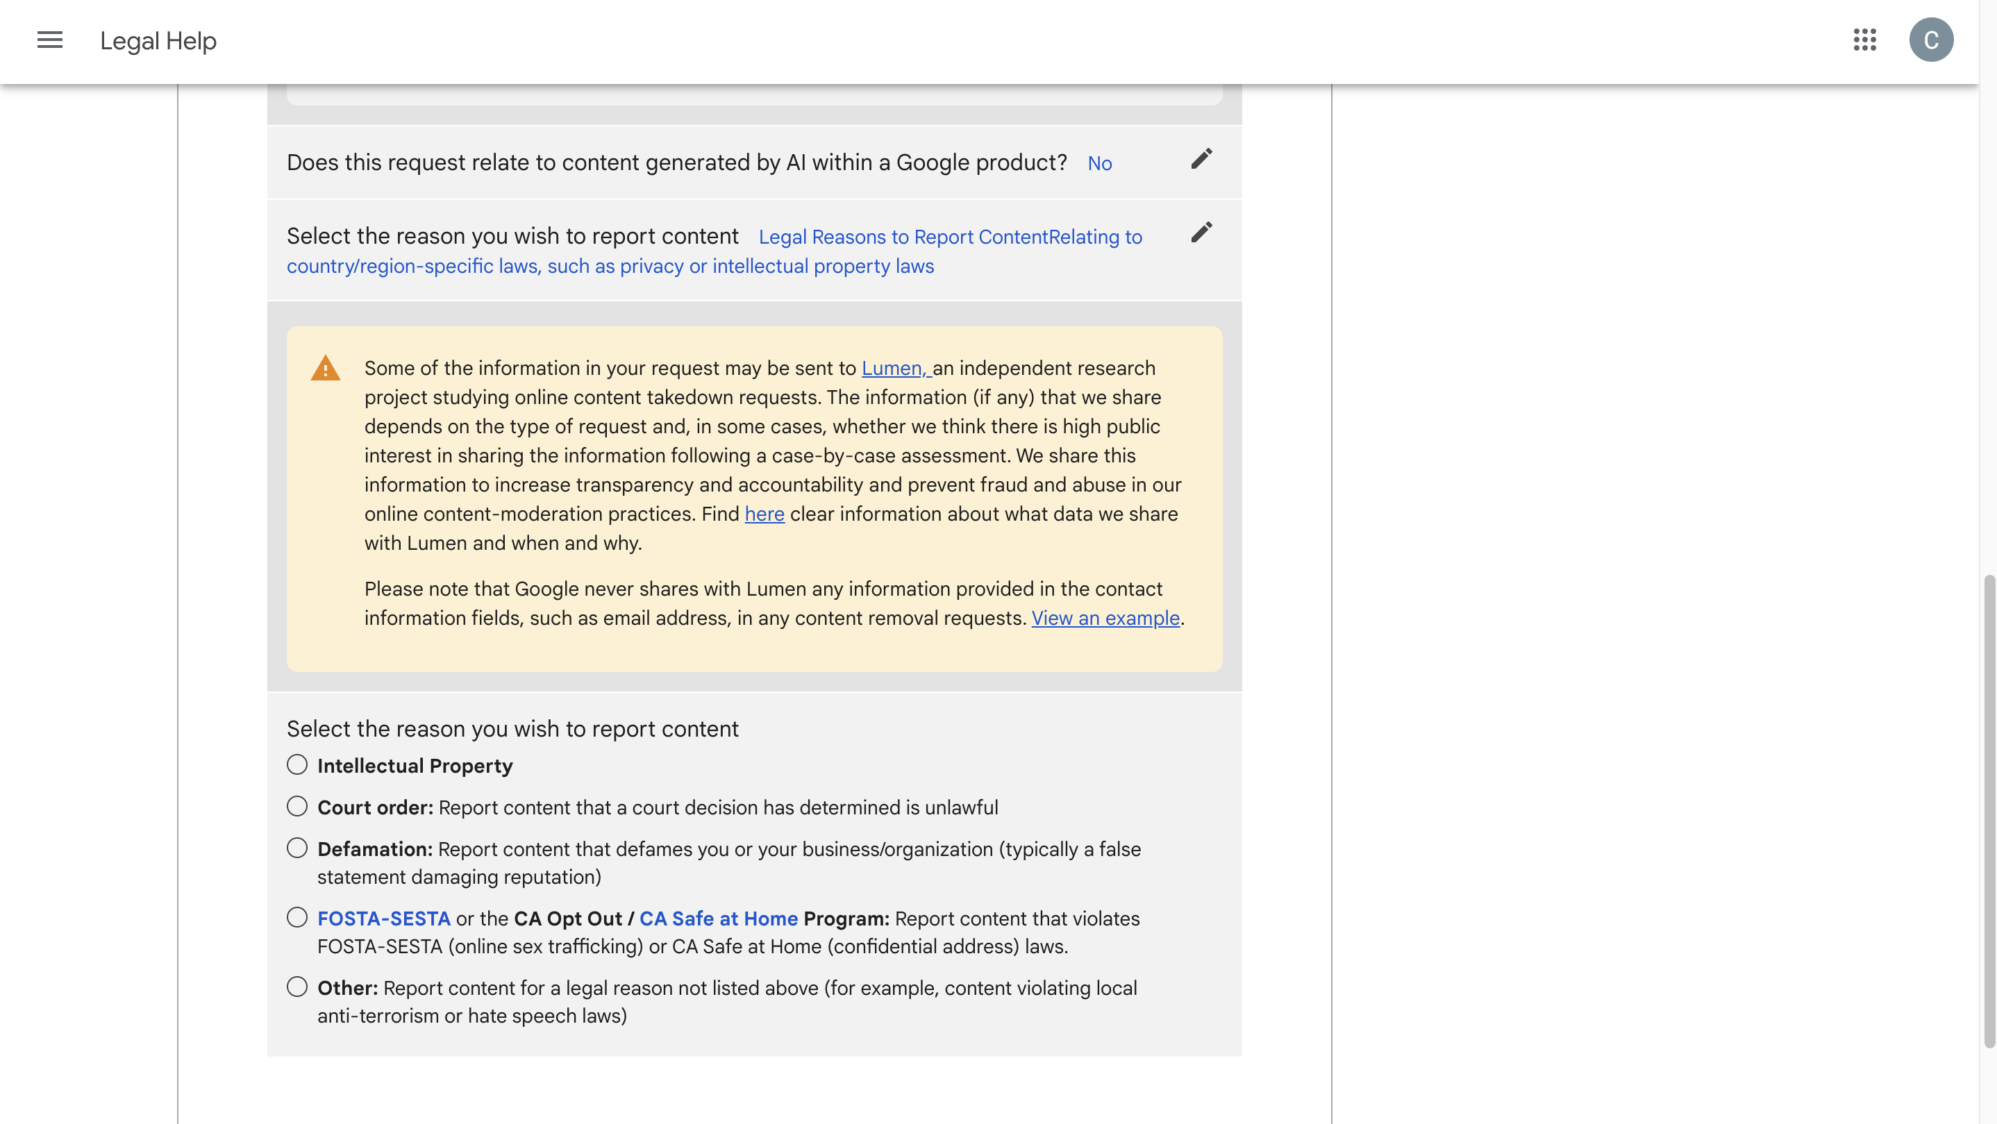Click the Lumen contact information note paragraph
The image size is (1997, 1124).
(774, 603)
